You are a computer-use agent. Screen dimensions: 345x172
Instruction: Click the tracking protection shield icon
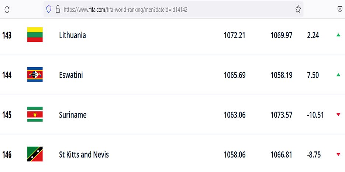pos(48,10)
